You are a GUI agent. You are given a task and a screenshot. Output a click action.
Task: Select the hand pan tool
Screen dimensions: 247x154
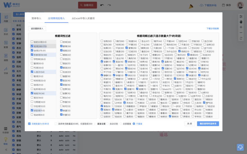coord(241,22)
